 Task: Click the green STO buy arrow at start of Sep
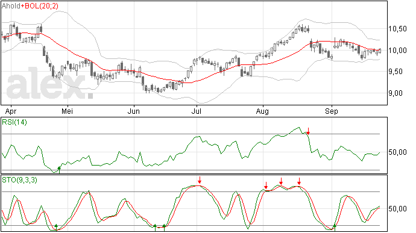[x=335, y=228]
